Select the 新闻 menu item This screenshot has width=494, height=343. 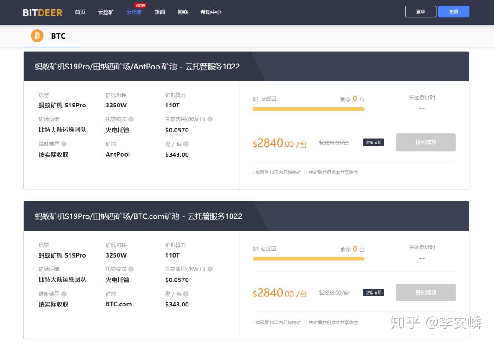click(159, 12)
